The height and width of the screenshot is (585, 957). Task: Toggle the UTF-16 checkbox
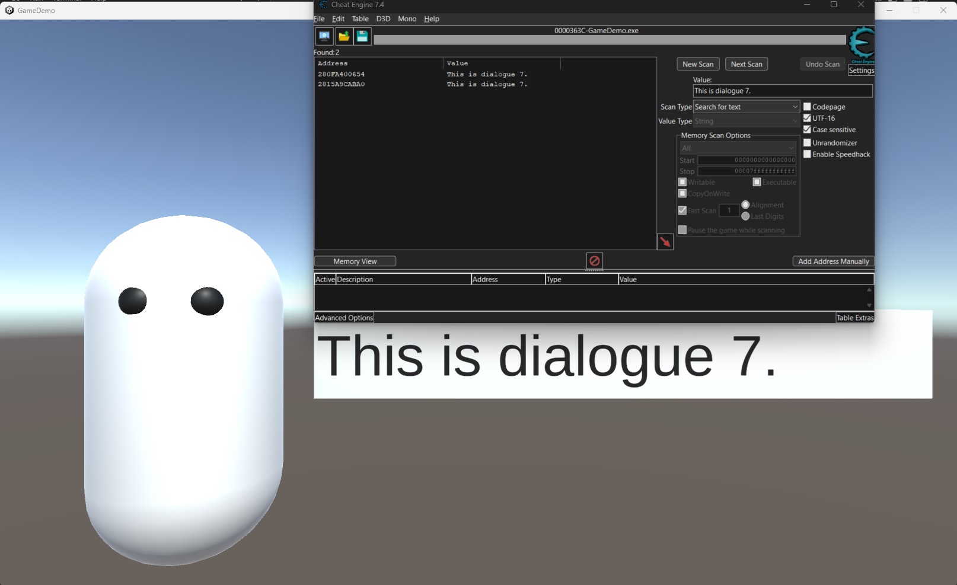pos(807,118)
